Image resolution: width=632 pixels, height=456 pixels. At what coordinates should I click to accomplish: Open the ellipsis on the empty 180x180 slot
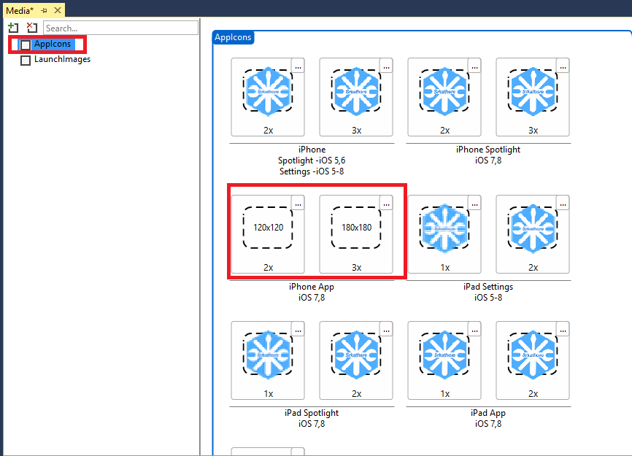386,204
